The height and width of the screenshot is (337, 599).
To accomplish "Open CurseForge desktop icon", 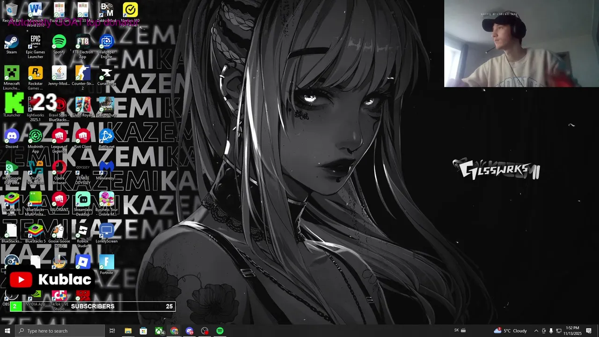I will coord(106,76).
